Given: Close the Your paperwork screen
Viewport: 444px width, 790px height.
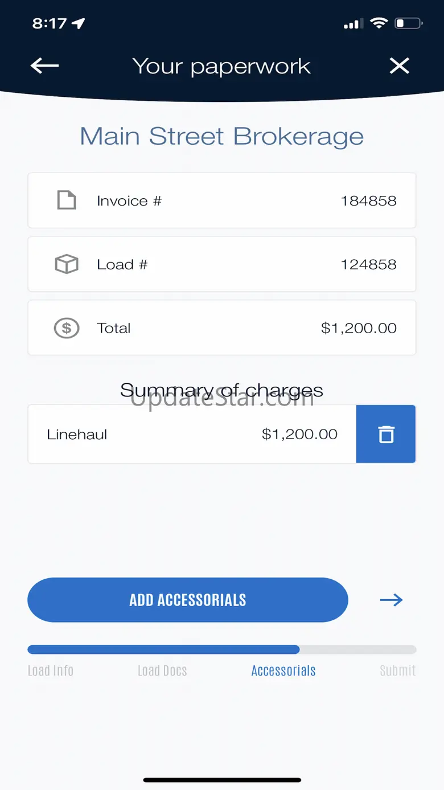Looking at the screenshot, I should click(x=399, y=66).
